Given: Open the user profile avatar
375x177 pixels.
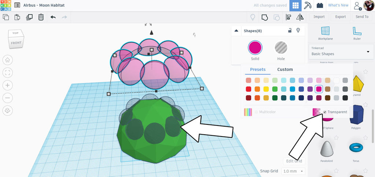Looking at the screenshot, I should point(369,5).
